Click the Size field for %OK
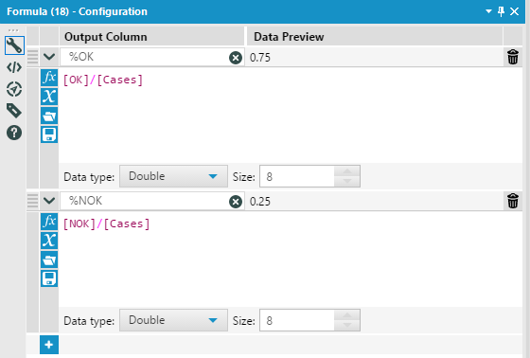 click(x=297, y=176)
